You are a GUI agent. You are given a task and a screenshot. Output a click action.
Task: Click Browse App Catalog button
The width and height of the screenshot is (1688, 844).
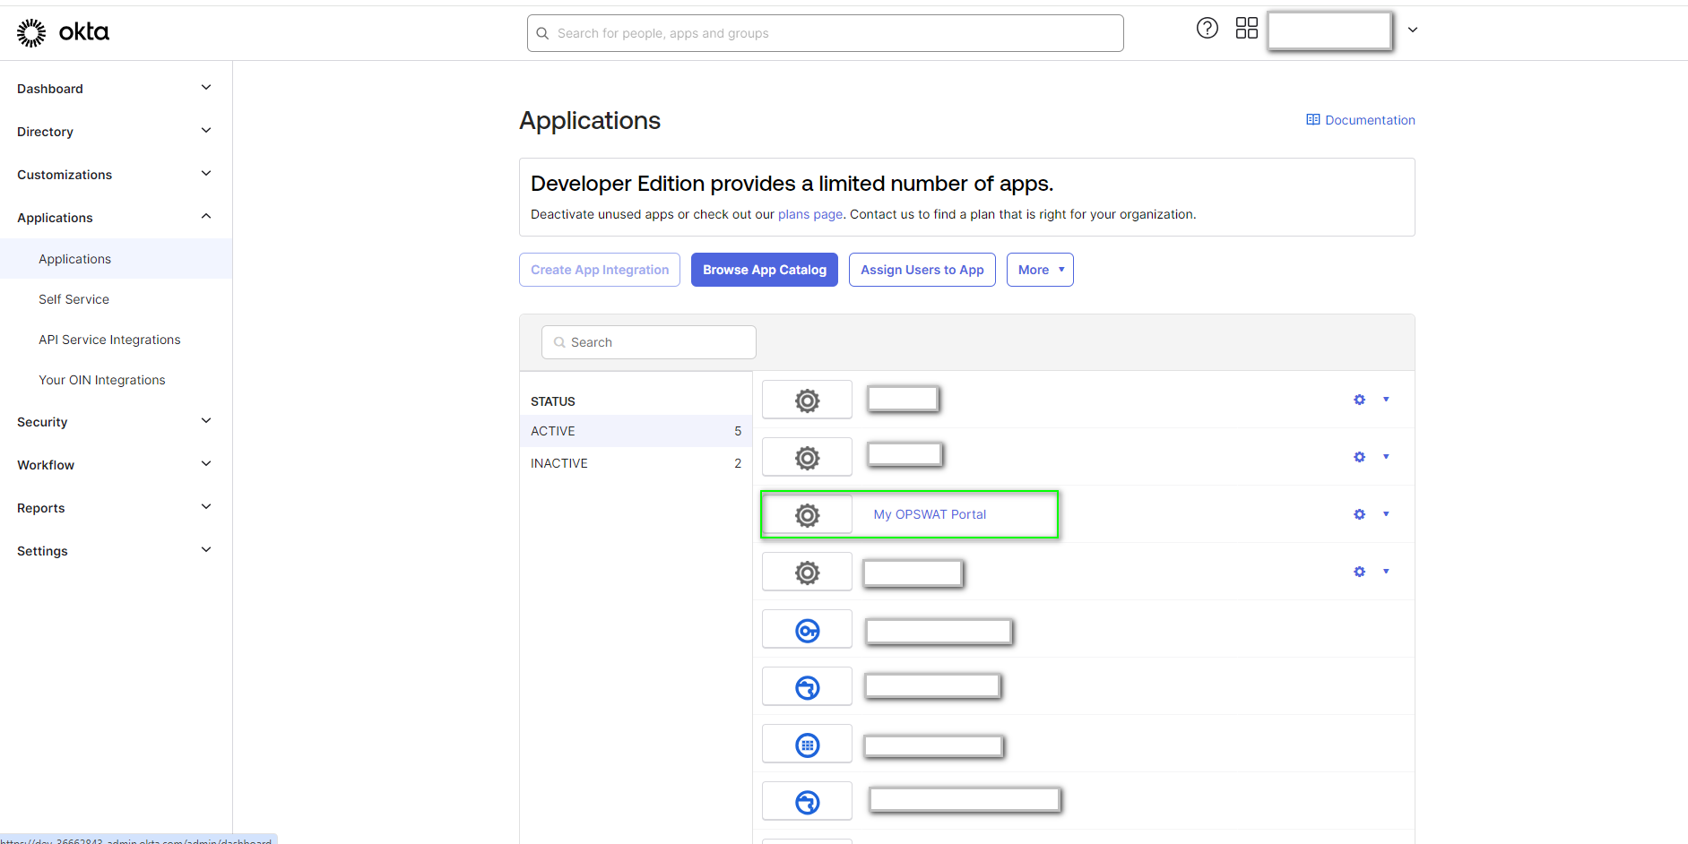[765, 270]
